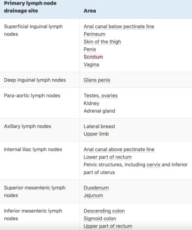The height and width of the screenshot is (230, 192).
Task: Select the Lower part of rectum link
Action: tap(108, 157)
